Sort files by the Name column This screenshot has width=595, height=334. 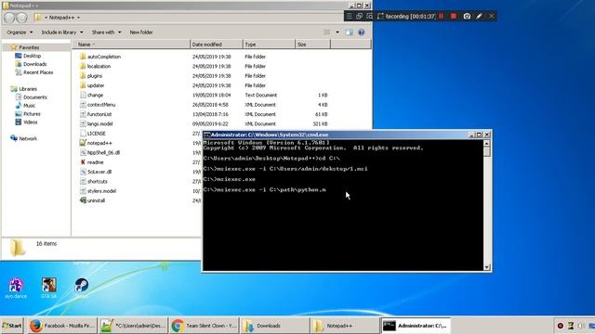(x=131, y=45)
